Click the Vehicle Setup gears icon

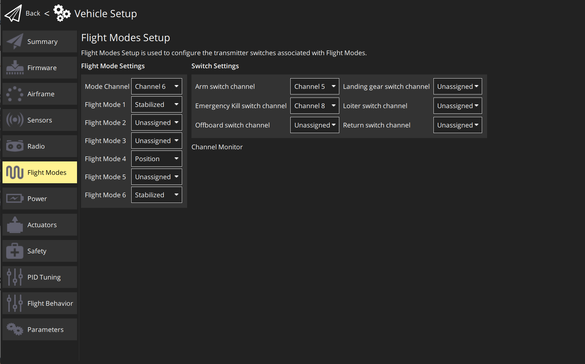[x=62, y=13]
